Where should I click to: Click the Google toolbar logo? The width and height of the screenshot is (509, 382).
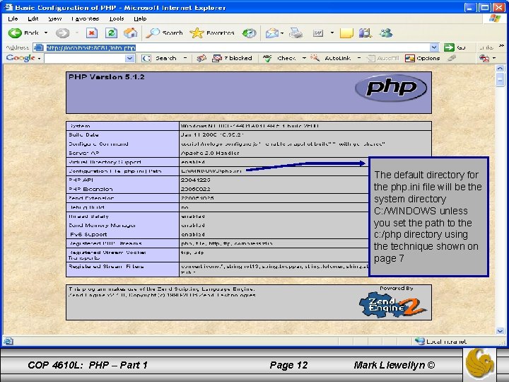click(21, 58)
